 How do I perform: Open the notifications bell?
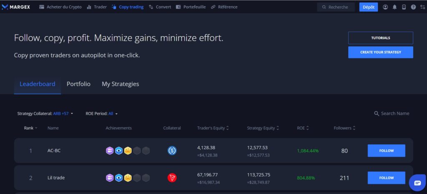[x=394, y=7]
